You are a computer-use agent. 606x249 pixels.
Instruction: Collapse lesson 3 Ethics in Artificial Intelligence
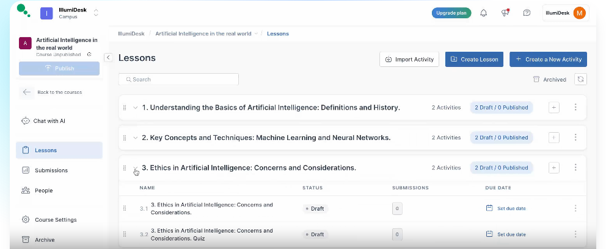[136, 168]
